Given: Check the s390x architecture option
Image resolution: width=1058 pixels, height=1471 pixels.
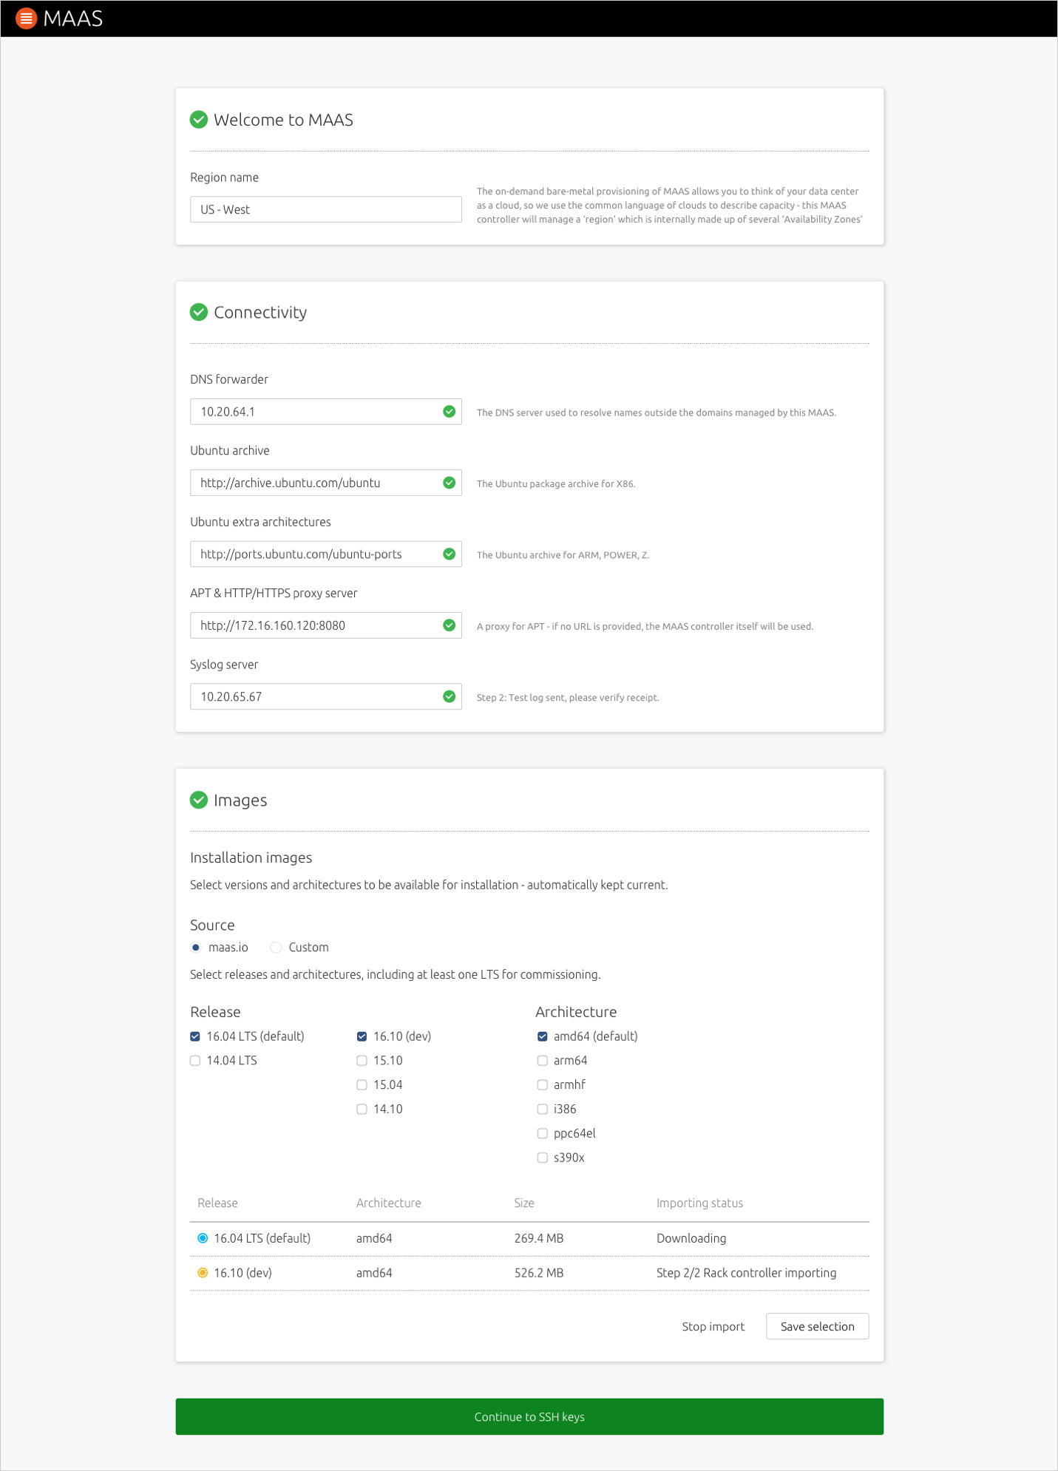Looking at the screenshot, I should click(543, 1158).
